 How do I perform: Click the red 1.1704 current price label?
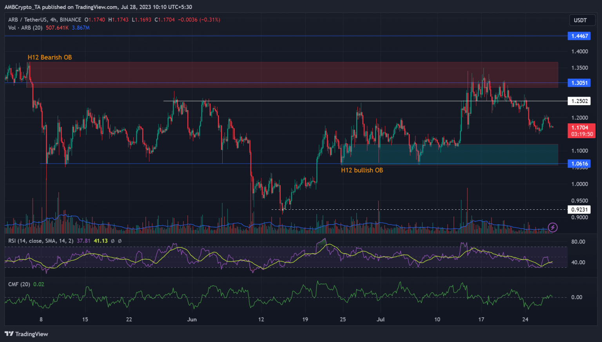pyautogui.click(x=581, y=131)
